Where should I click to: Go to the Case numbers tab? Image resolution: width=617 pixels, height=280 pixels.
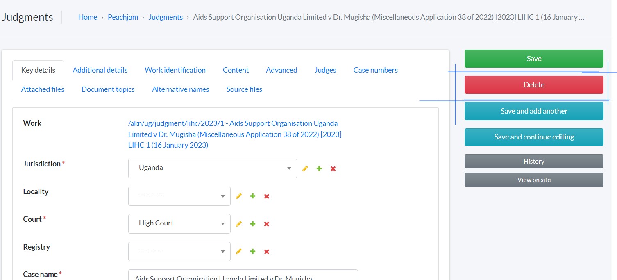pos(375,70)
